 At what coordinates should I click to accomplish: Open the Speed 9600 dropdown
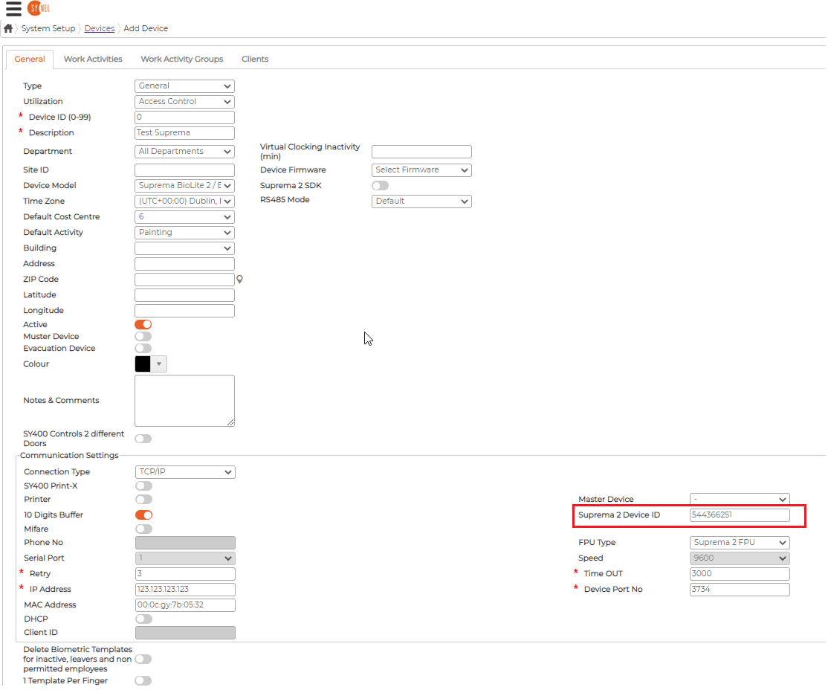pos(740,558)
